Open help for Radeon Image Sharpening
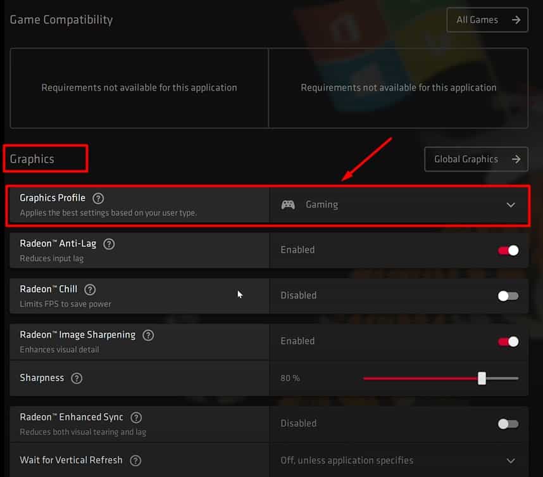Screen dimensions: 543x477 (x=148, y=335)
